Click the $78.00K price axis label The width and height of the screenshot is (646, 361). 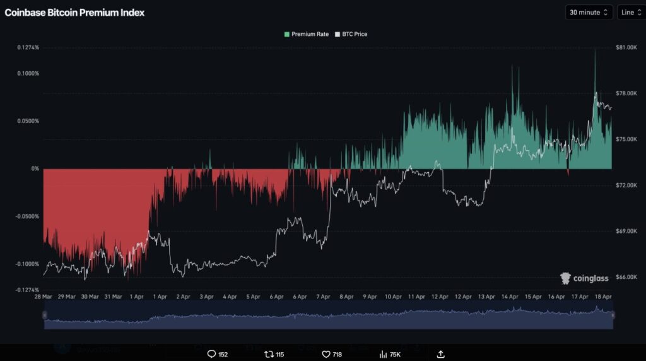[626, 93]
